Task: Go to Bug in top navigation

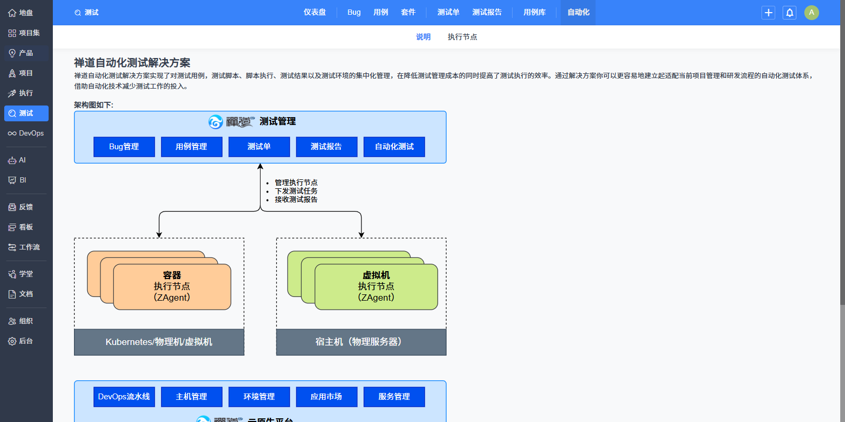Action: click(x=354, y=12)
